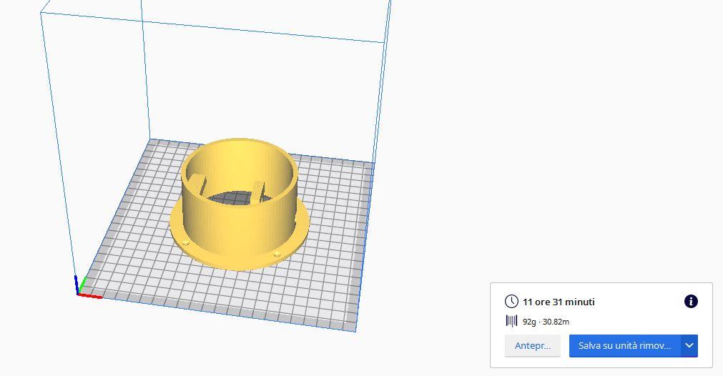The height and width of the screenshot is (376, 723).
Task: Select the yellow 3D model on the build plate
Action: click(240, 204)
